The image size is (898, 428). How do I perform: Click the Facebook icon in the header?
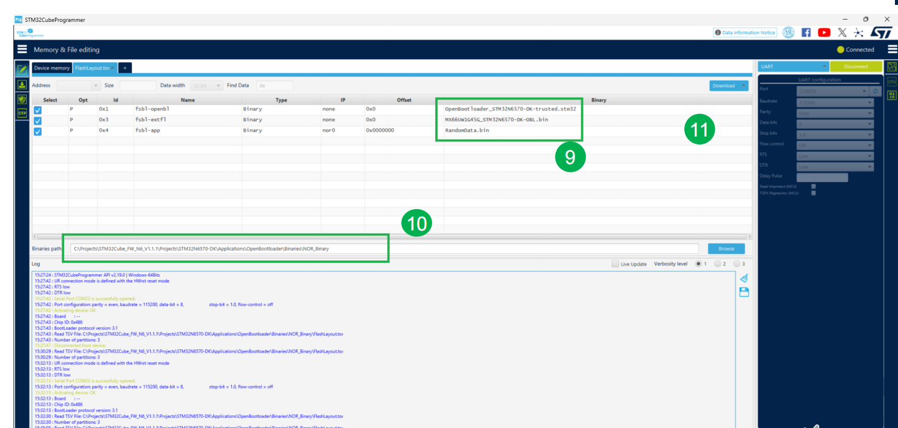pos(806,33)
